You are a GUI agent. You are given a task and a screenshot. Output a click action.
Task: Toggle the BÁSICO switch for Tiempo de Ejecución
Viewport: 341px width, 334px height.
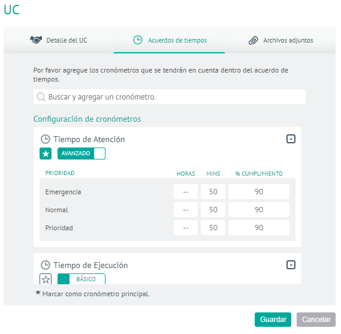82,279
